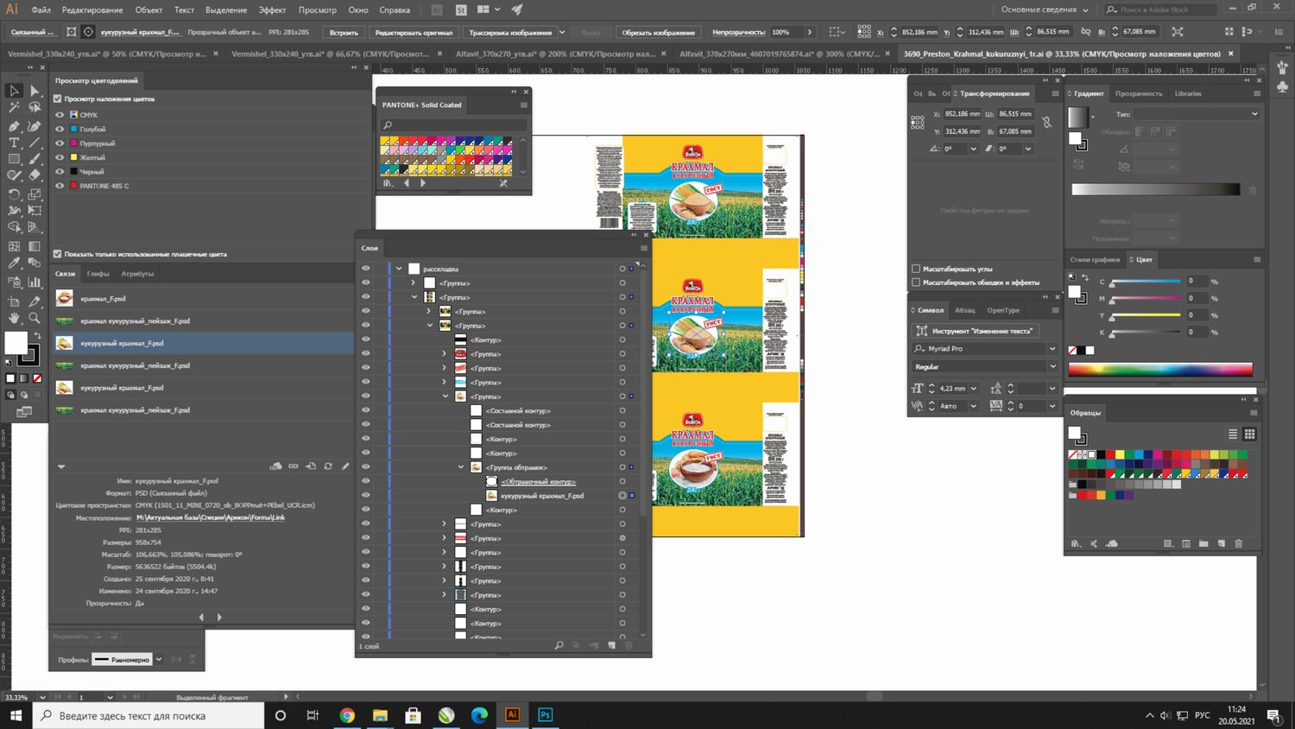Viewport: 1295px width, 729px height.
Task: Open the 'Эффект' menu
Action: click(x=273, y=10)
